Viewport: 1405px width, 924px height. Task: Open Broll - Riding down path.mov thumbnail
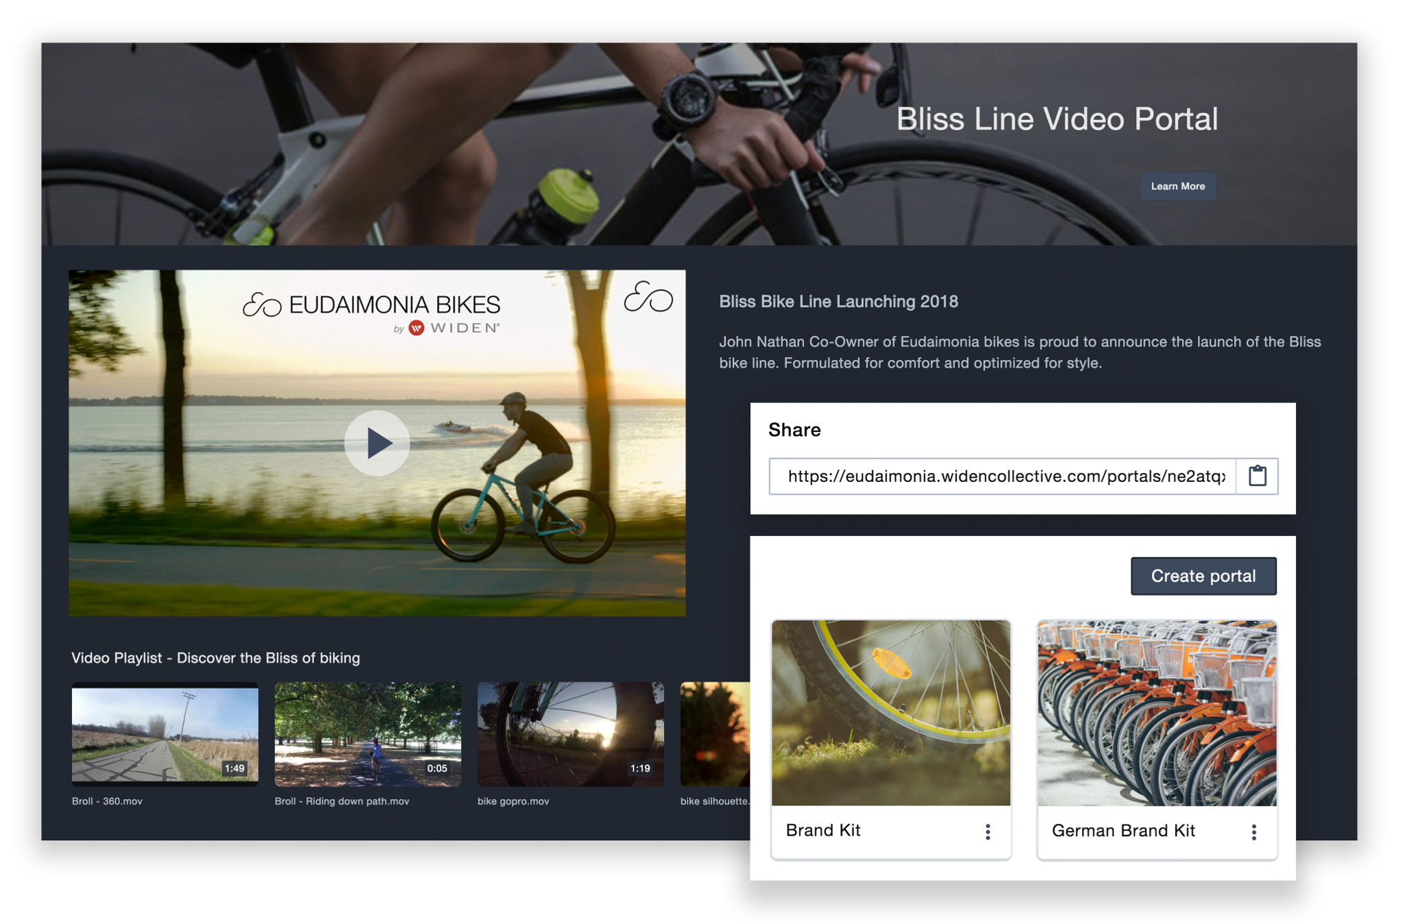coord(368,733)
